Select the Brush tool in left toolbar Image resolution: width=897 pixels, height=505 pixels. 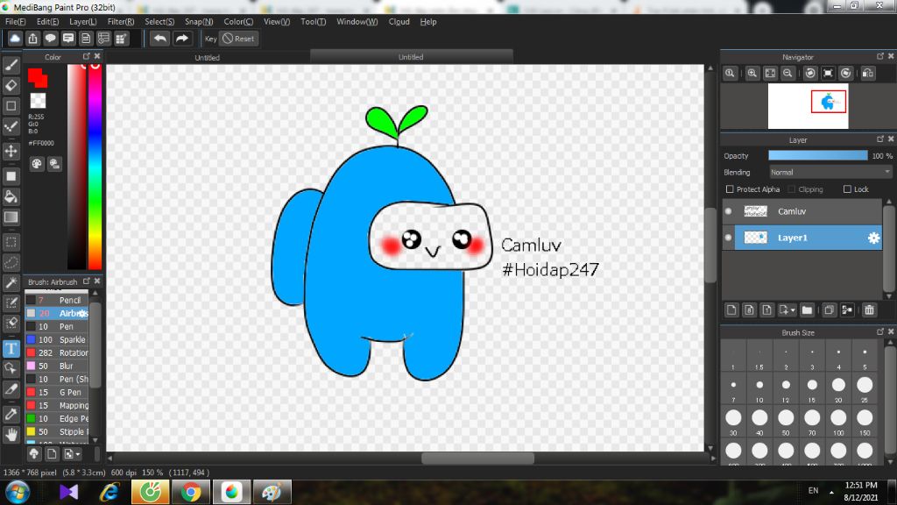pos(11,65)
